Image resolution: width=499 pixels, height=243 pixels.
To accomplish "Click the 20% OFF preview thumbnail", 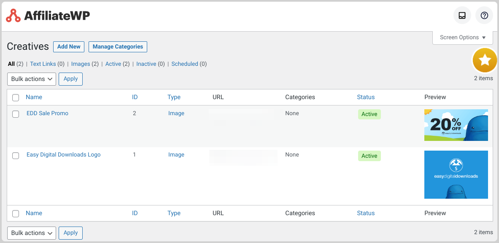I will [456, 125].
